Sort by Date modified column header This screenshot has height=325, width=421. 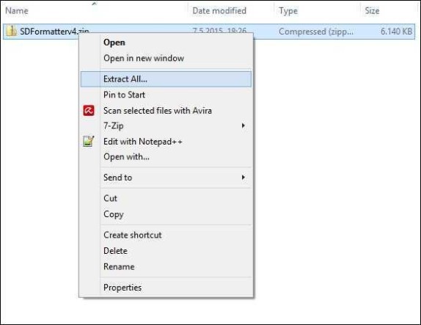[219, 11]
